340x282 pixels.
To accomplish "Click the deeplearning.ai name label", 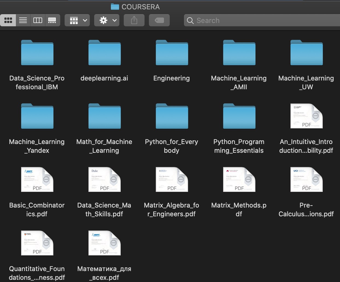I will click(104, 78).
